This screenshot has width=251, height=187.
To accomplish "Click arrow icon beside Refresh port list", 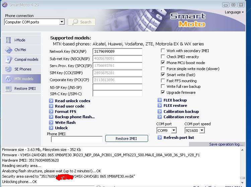I will click(160, 137).
